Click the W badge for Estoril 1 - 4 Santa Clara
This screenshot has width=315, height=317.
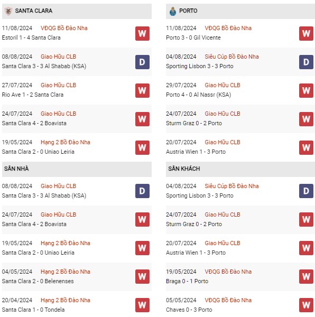(142, 34)
